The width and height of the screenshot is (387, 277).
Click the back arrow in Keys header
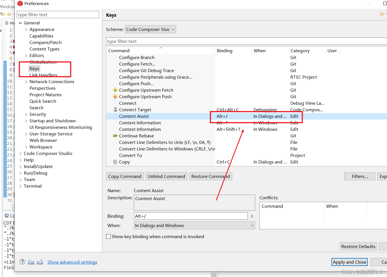(x=382, y=14)
